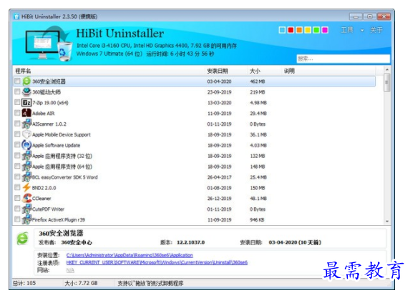Click the Adobe AIR icon
This screenshot has width=410, height=293.
(26, 113)
